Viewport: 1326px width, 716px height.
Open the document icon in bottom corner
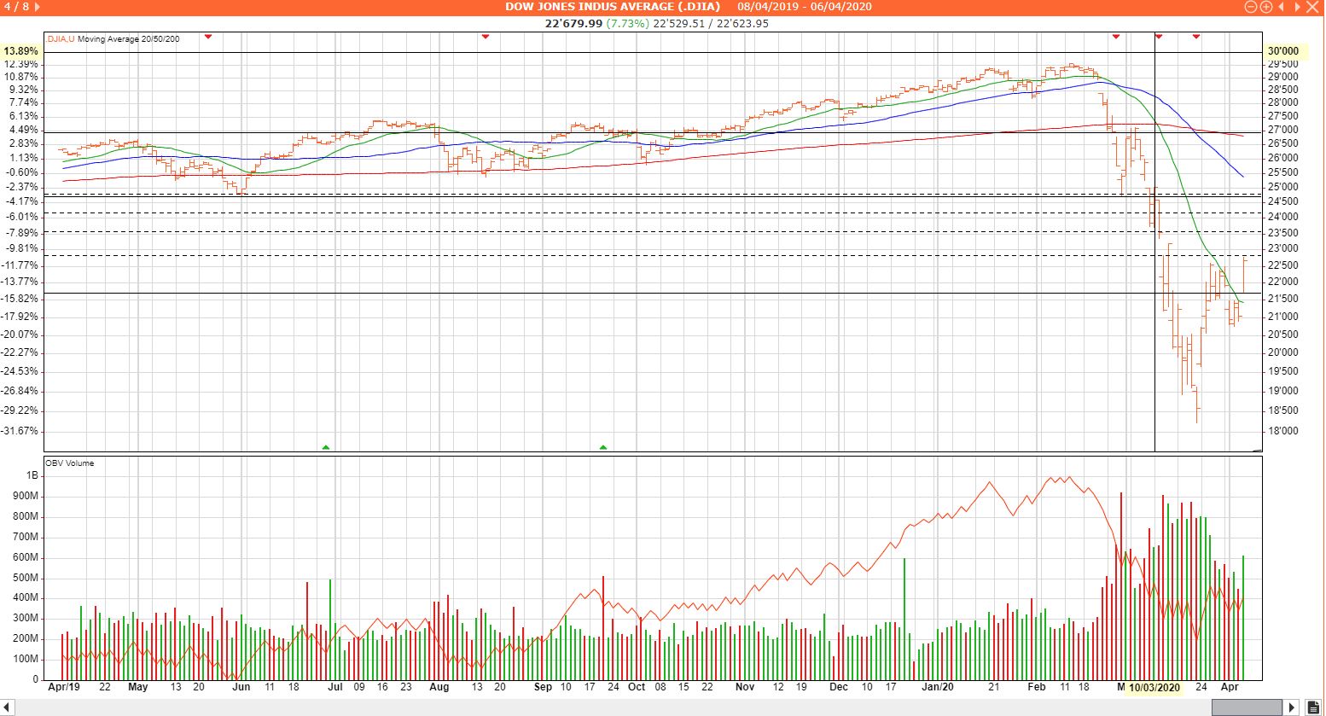point(1314,707)
